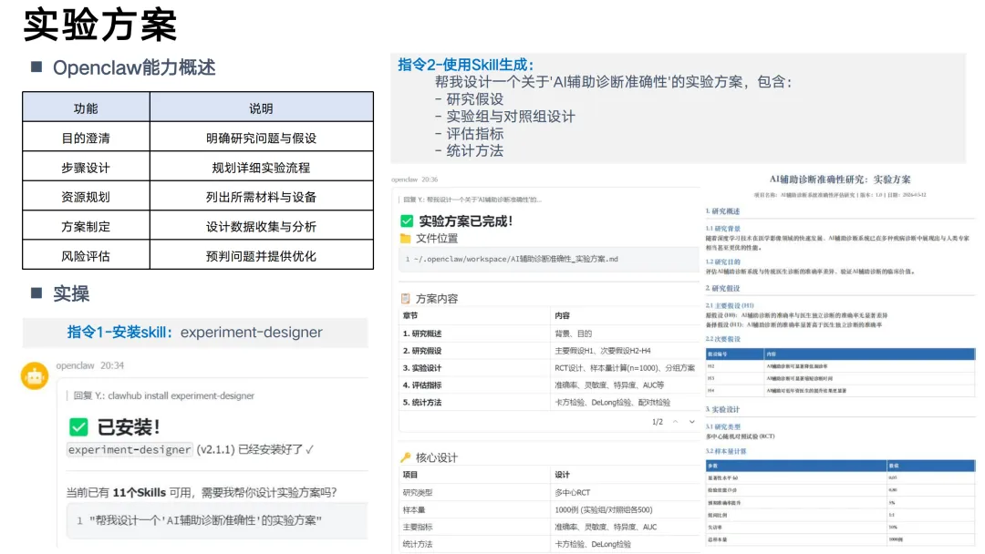The height and width of the screenshot is (554, 985).
Task: Go to next page with 1/2 down chevron
Action: coord(691,422)
